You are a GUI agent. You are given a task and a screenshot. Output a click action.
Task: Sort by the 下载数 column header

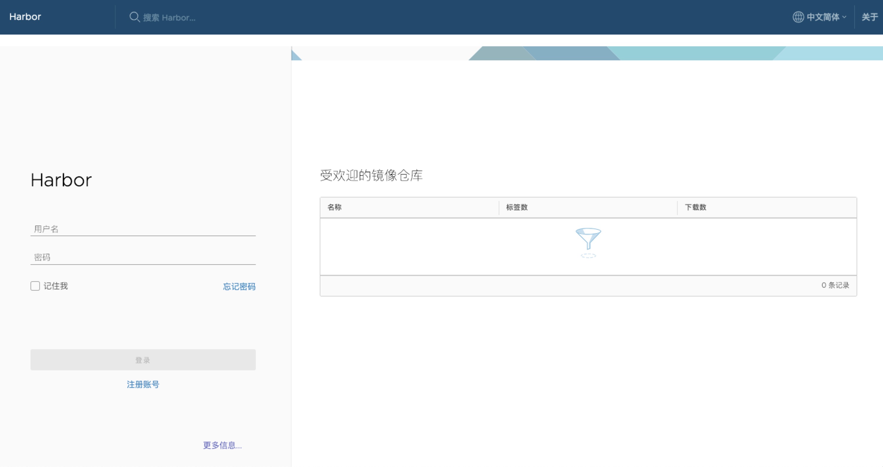click(x=696, y=207)
